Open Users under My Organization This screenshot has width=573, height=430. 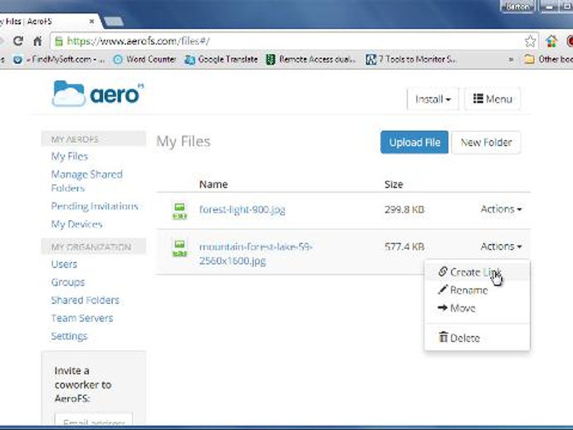coord(64,264)
